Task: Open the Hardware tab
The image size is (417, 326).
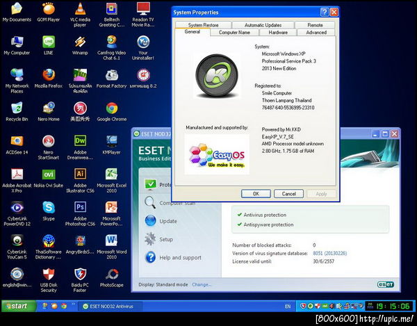Action: [x=278, y=33]
